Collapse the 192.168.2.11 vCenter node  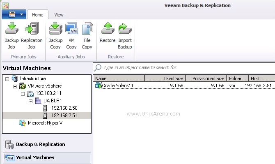click(x=23, y=94)
